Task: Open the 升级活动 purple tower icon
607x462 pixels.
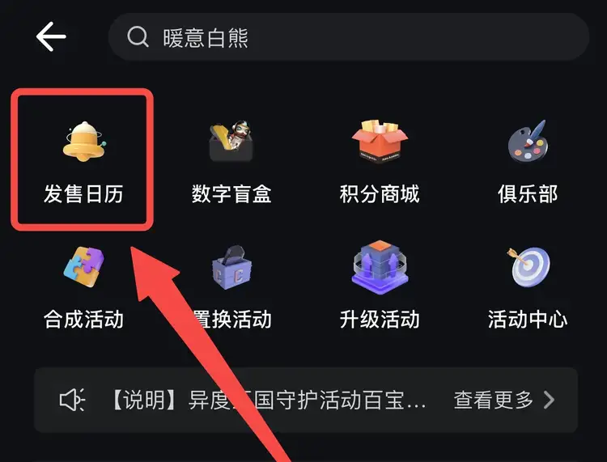Action: 380,267
